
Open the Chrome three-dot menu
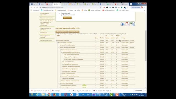[145, 7]
